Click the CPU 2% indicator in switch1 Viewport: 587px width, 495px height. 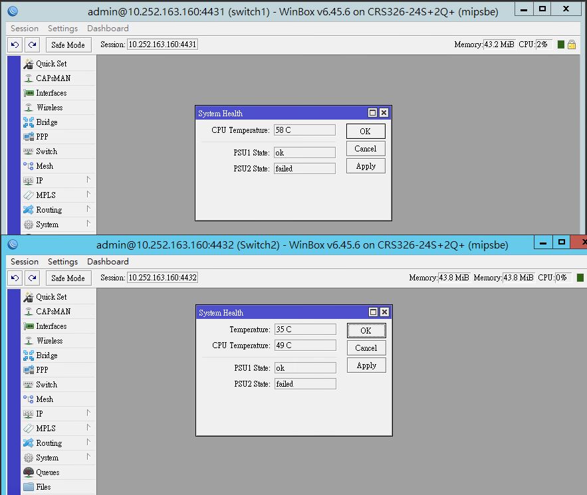pyautogui.click(x=544, y=45)
